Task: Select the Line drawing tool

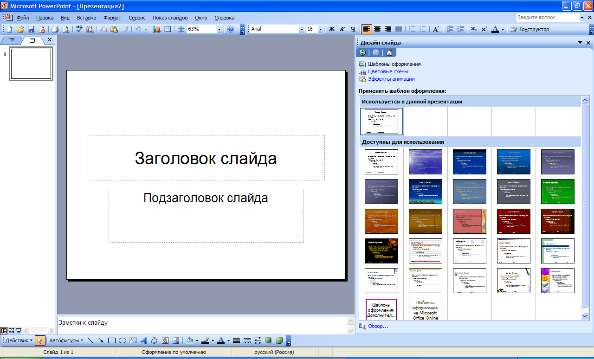Action: click(90, 340)
